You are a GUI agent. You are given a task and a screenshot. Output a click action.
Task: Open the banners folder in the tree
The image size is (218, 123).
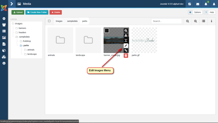22,28
